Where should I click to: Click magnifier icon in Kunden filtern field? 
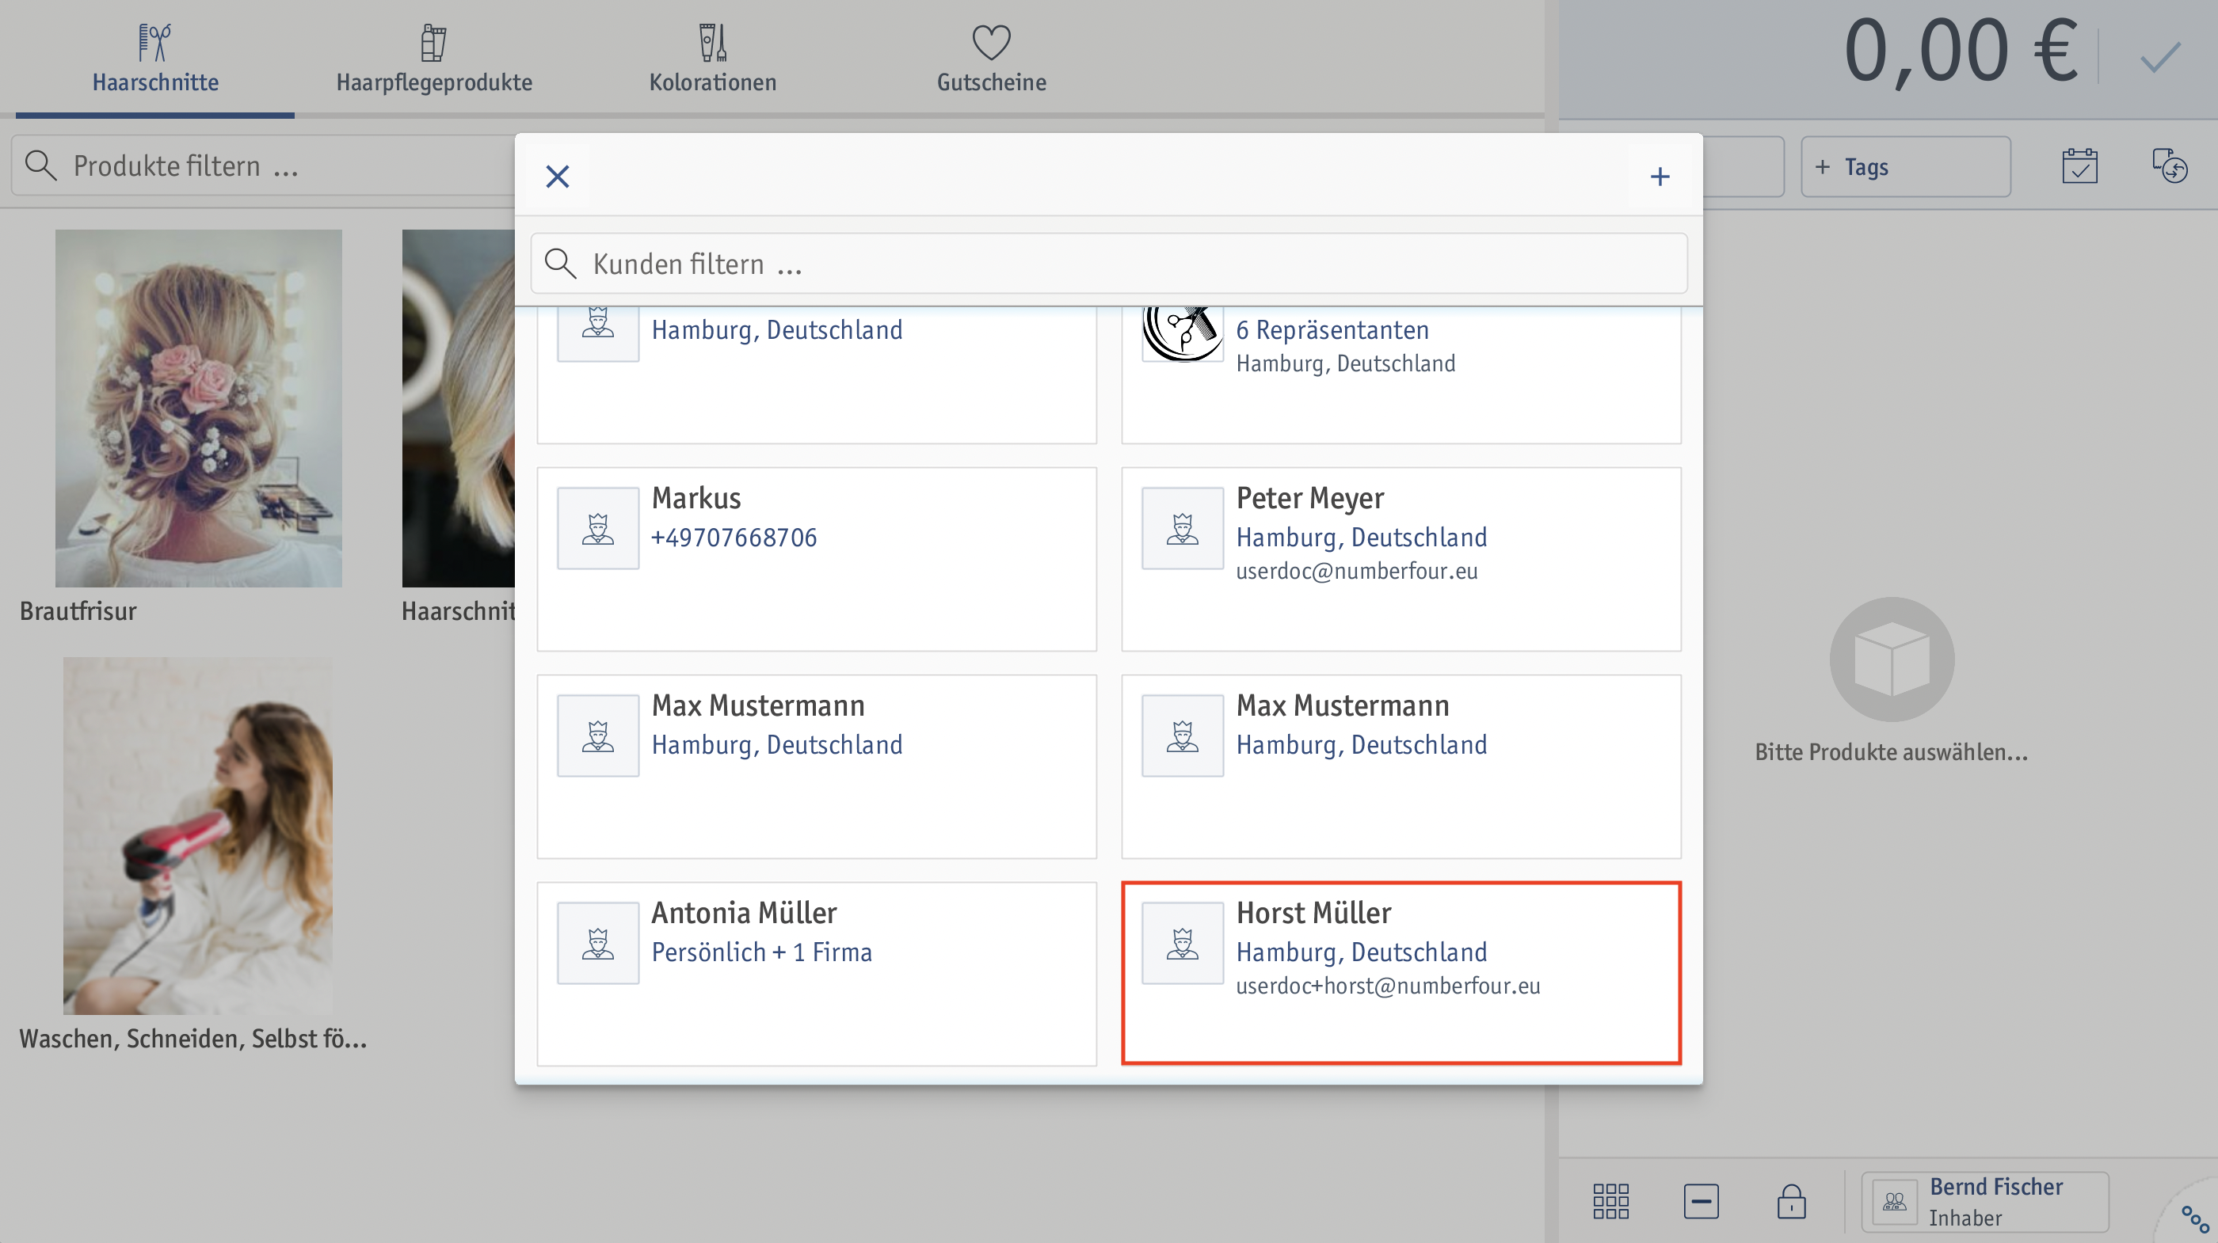(x=561, y=264)
